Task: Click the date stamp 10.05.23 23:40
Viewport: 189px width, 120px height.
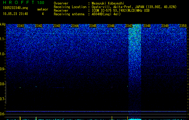Action: (x=15, y=14)
